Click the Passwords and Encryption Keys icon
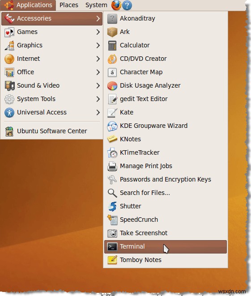 click(x=112, y=180)
